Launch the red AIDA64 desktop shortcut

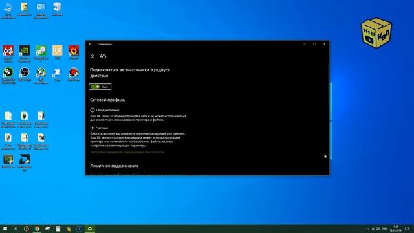point(8,54)
